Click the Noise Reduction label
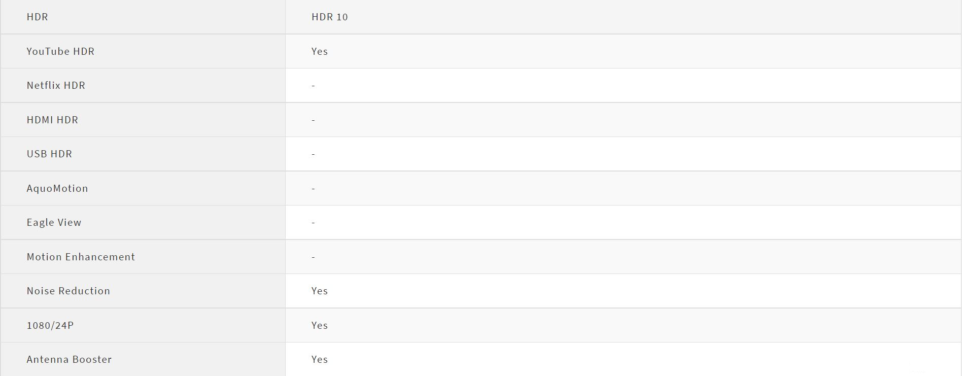 click(x=68, y=291)
